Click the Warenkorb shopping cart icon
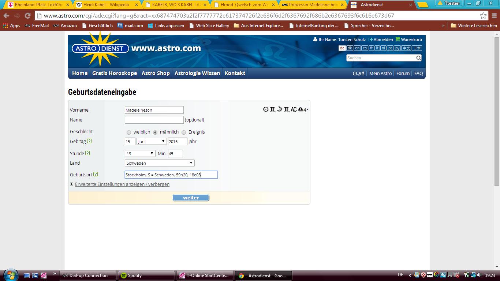 coord(398,40)
